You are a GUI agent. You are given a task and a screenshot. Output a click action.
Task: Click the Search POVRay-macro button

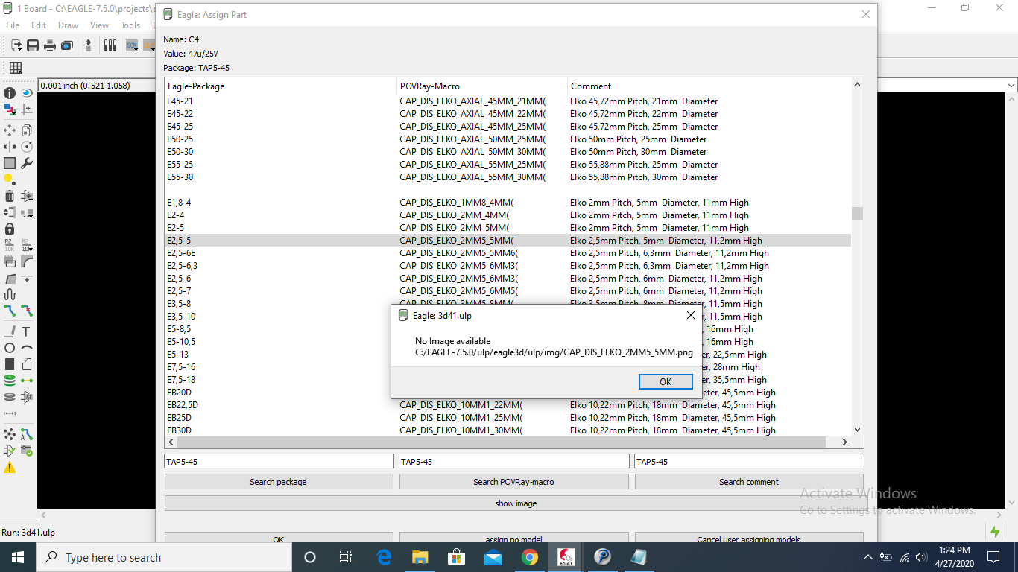click(514, 482)
